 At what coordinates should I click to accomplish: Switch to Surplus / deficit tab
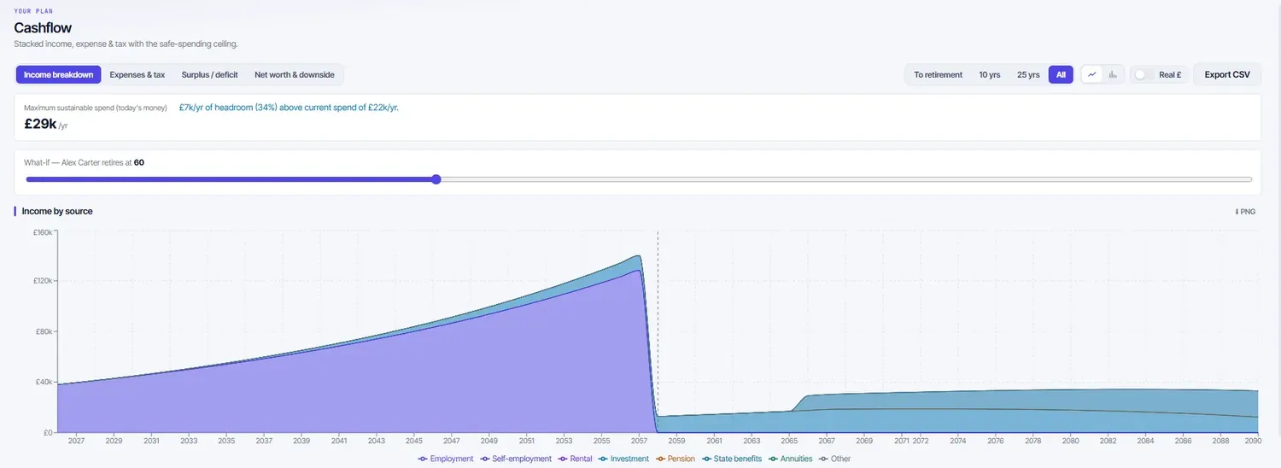[x=210, y=74]
